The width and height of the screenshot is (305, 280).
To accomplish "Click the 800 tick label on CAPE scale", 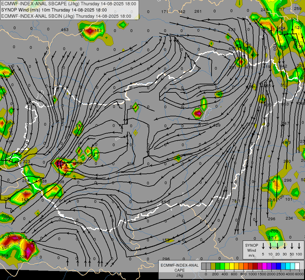I will 243,274.
